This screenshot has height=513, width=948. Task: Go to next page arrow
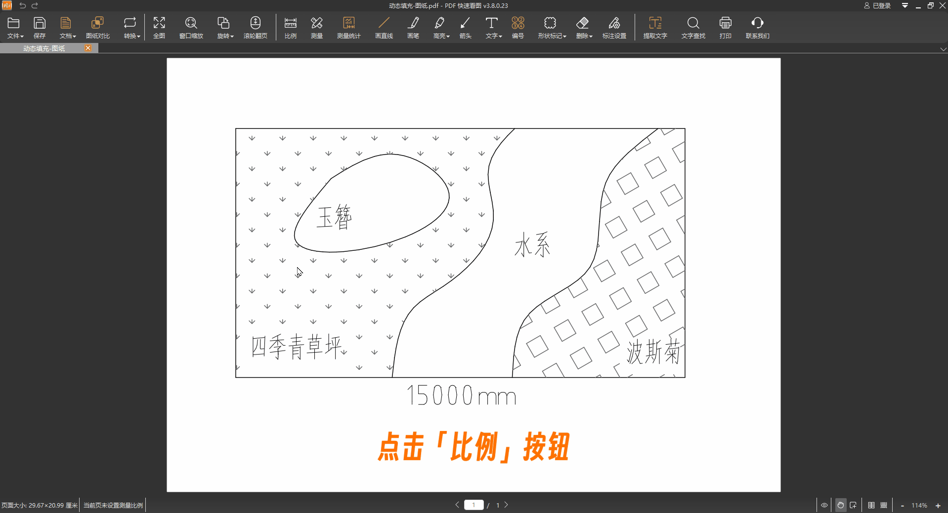point(506,505)
